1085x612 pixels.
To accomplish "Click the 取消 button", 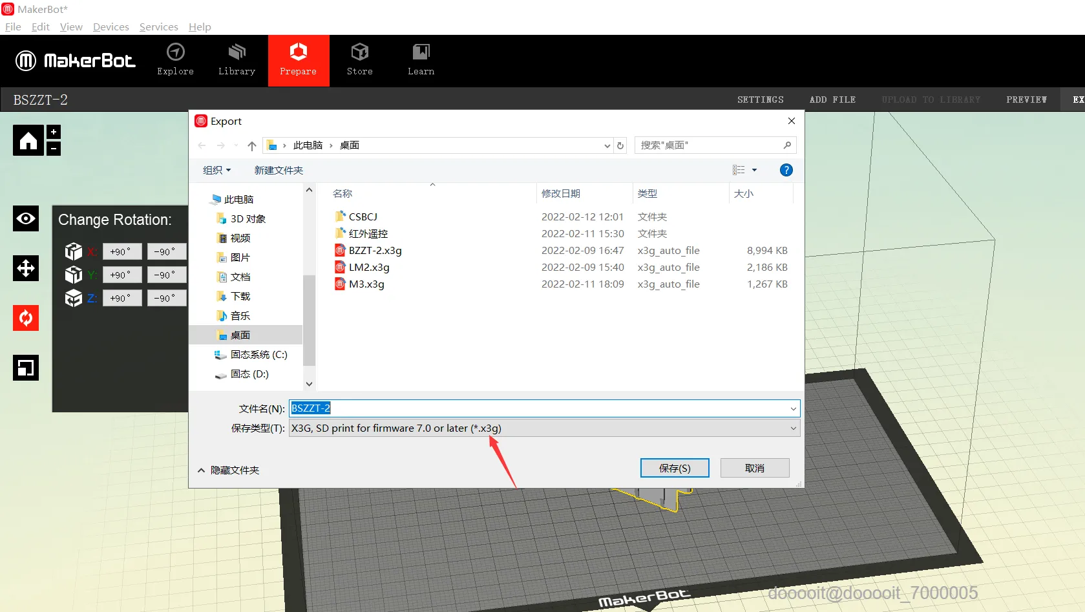I will pos(755,468).
